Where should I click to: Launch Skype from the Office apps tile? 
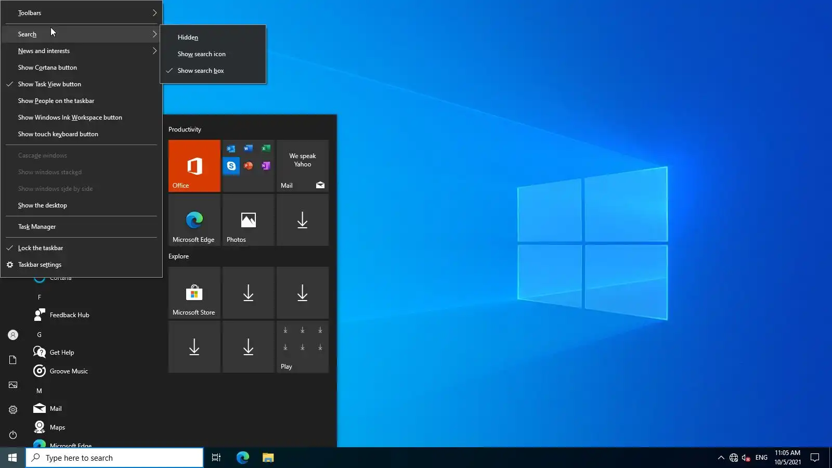(231, 166)
